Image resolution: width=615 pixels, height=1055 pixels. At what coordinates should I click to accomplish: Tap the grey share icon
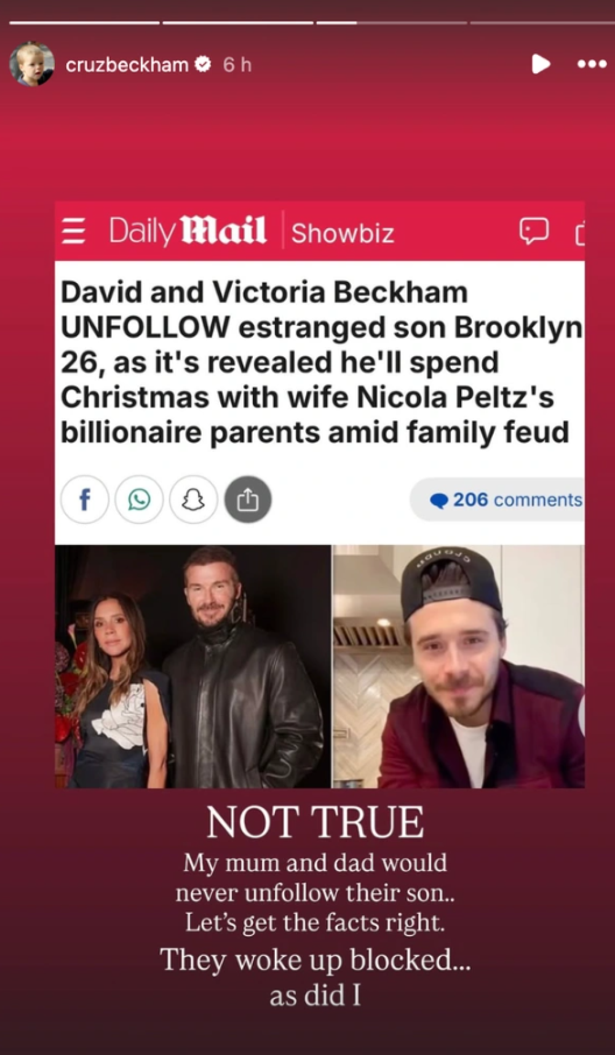248,500
